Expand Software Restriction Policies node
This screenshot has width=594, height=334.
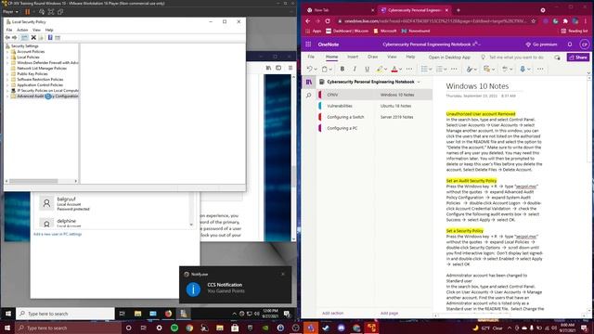coord(7,80)
